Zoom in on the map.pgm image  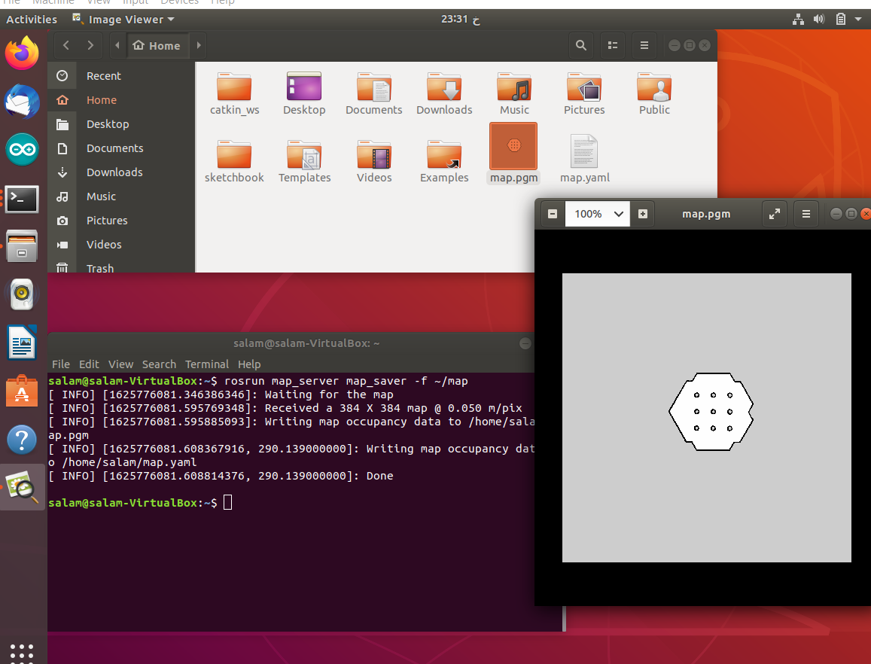pyautogui.click(x=643, y=213)
